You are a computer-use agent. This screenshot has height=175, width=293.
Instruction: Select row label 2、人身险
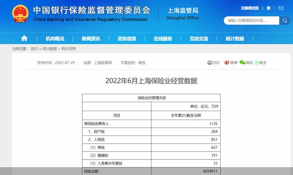[x=96, y=139]
